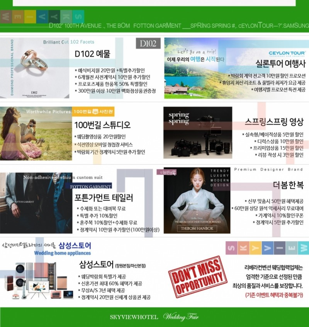Click the blue 삼성스토어 title text
The image size is (309, 327).
(75, 245)
